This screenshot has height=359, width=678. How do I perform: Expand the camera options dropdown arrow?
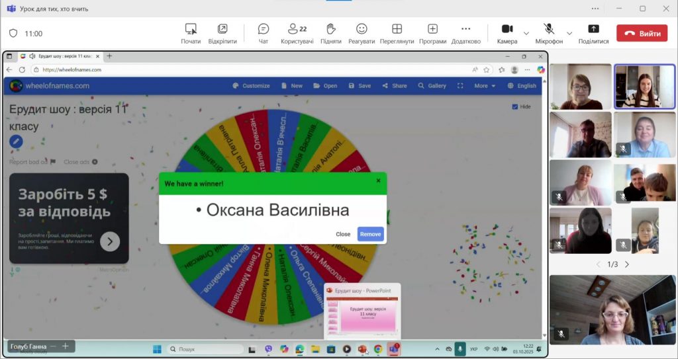click(x=526, y=33)
